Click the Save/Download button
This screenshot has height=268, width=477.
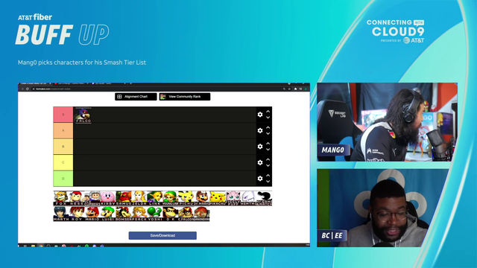162,235
